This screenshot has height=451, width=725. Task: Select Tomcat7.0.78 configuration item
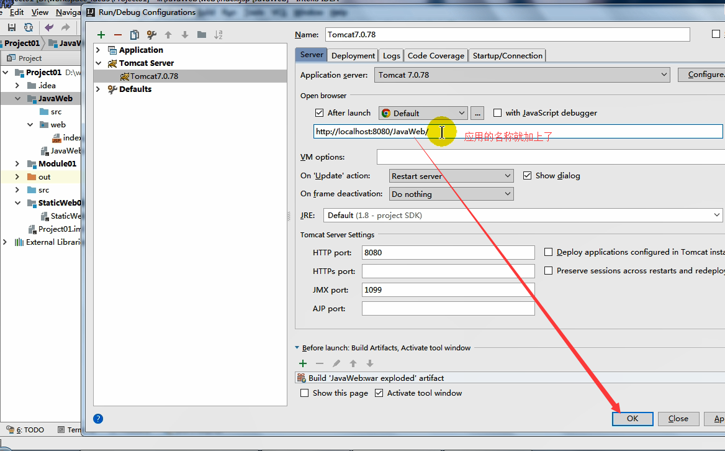point(190,76)
